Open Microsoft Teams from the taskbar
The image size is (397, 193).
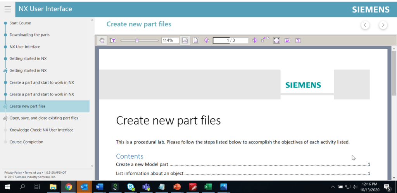(146, 187)
